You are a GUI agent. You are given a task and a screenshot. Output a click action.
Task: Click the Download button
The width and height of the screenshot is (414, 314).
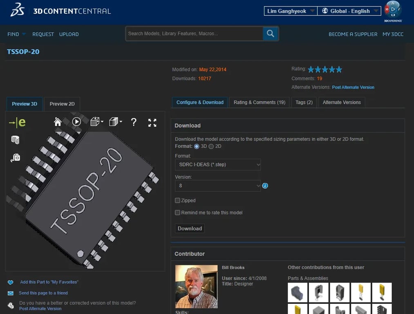click(190, 229)
